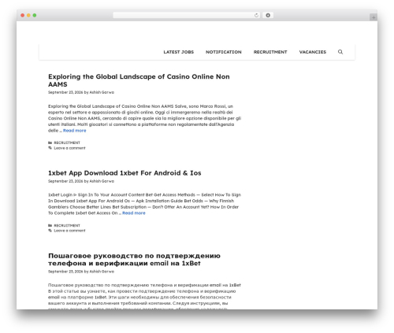Screen dimensions: 394x333
Task: Click the date on the Casino Online post
Action: click(65, 92)
